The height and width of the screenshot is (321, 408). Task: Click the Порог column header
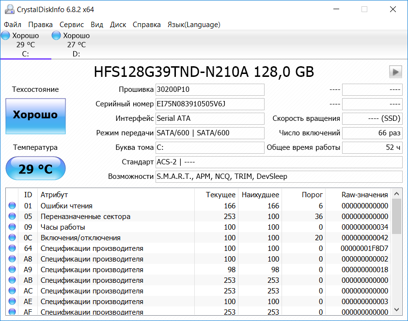[x=304, y=195]
